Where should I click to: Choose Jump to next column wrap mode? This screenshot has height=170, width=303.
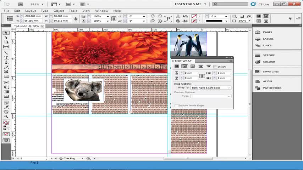point(209,66)
